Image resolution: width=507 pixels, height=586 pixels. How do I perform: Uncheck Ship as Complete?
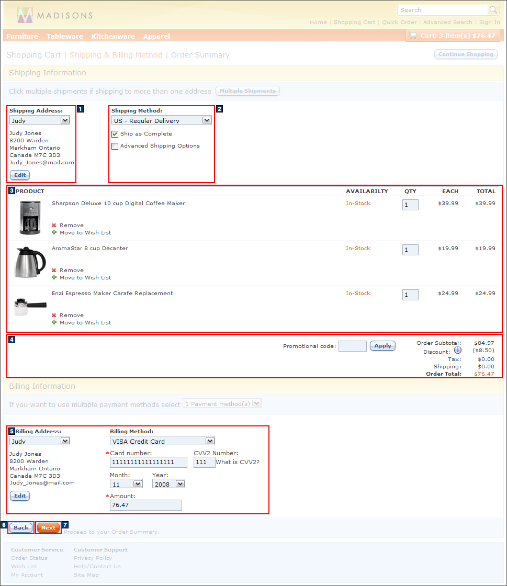coord(115,134)
